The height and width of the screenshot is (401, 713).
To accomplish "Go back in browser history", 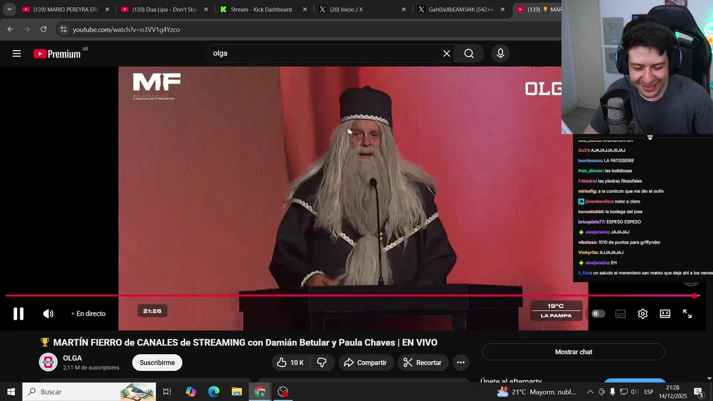I will 10,29.
